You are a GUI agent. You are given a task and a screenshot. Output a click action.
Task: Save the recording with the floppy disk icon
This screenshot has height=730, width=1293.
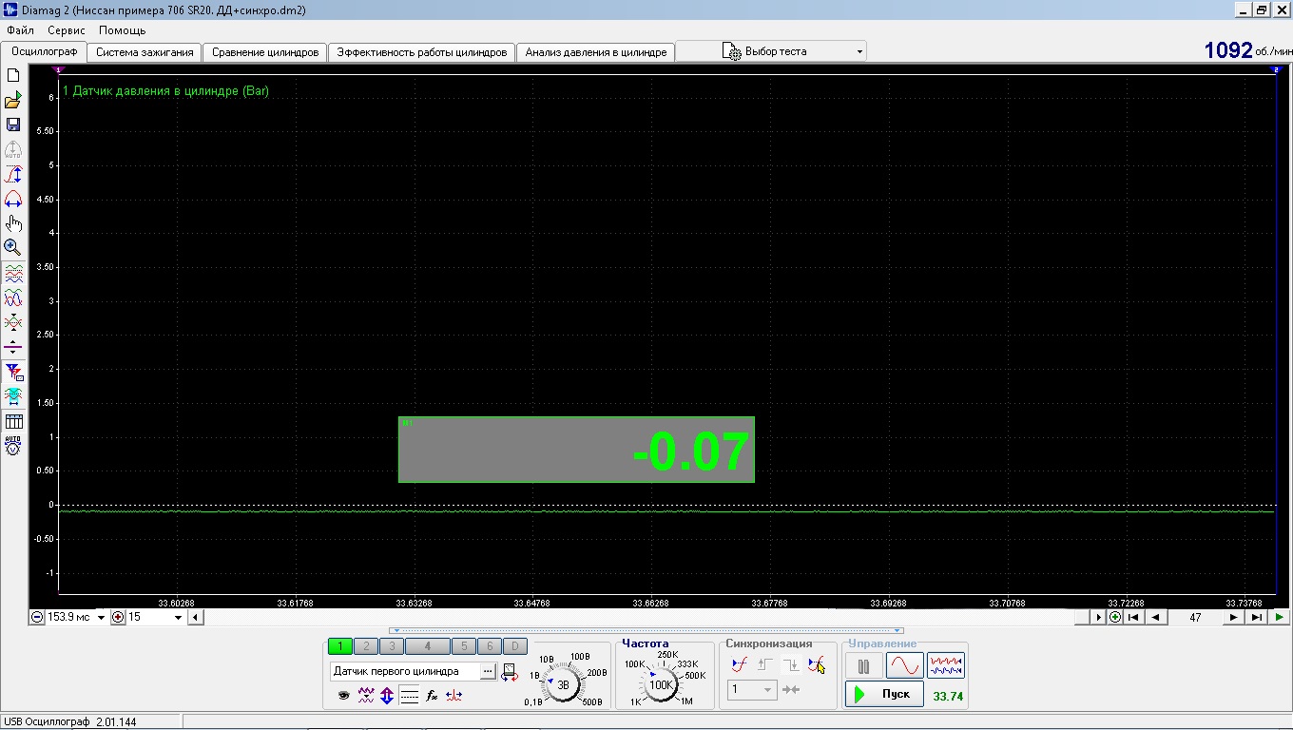coord(13,125)
